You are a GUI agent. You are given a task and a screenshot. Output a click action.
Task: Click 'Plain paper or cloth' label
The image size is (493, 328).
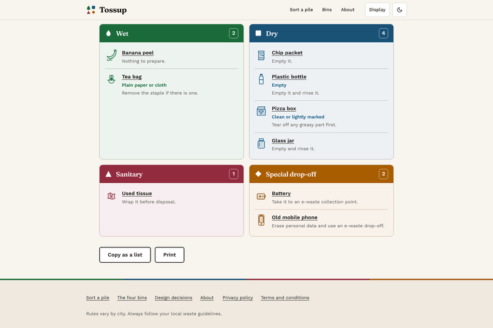[x=144, y=85]
